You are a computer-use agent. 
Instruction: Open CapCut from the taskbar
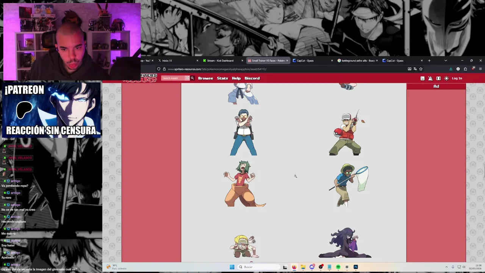point(347,267)
